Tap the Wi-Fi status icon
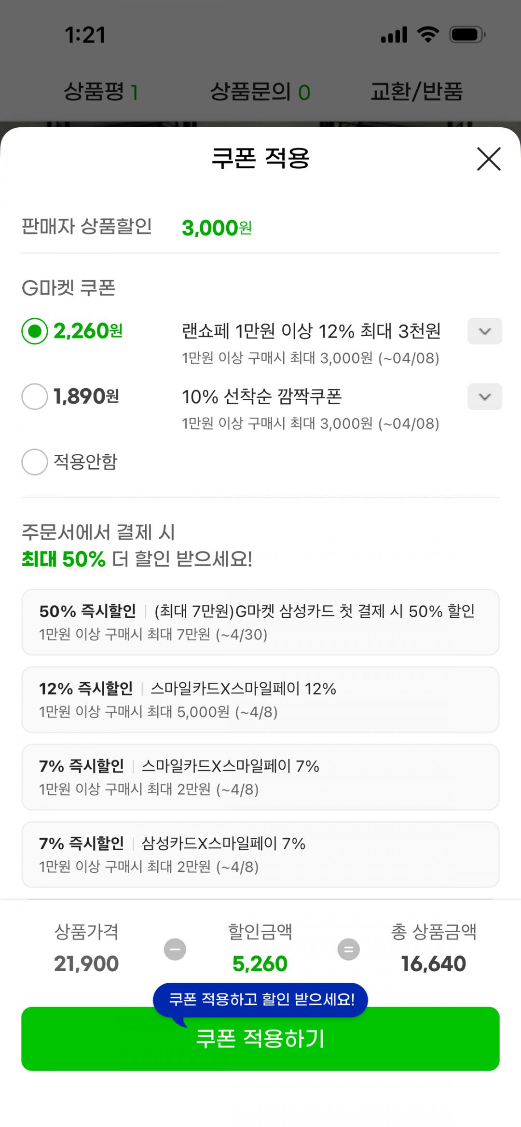521x1127 pixels. [x=428, y=35]
